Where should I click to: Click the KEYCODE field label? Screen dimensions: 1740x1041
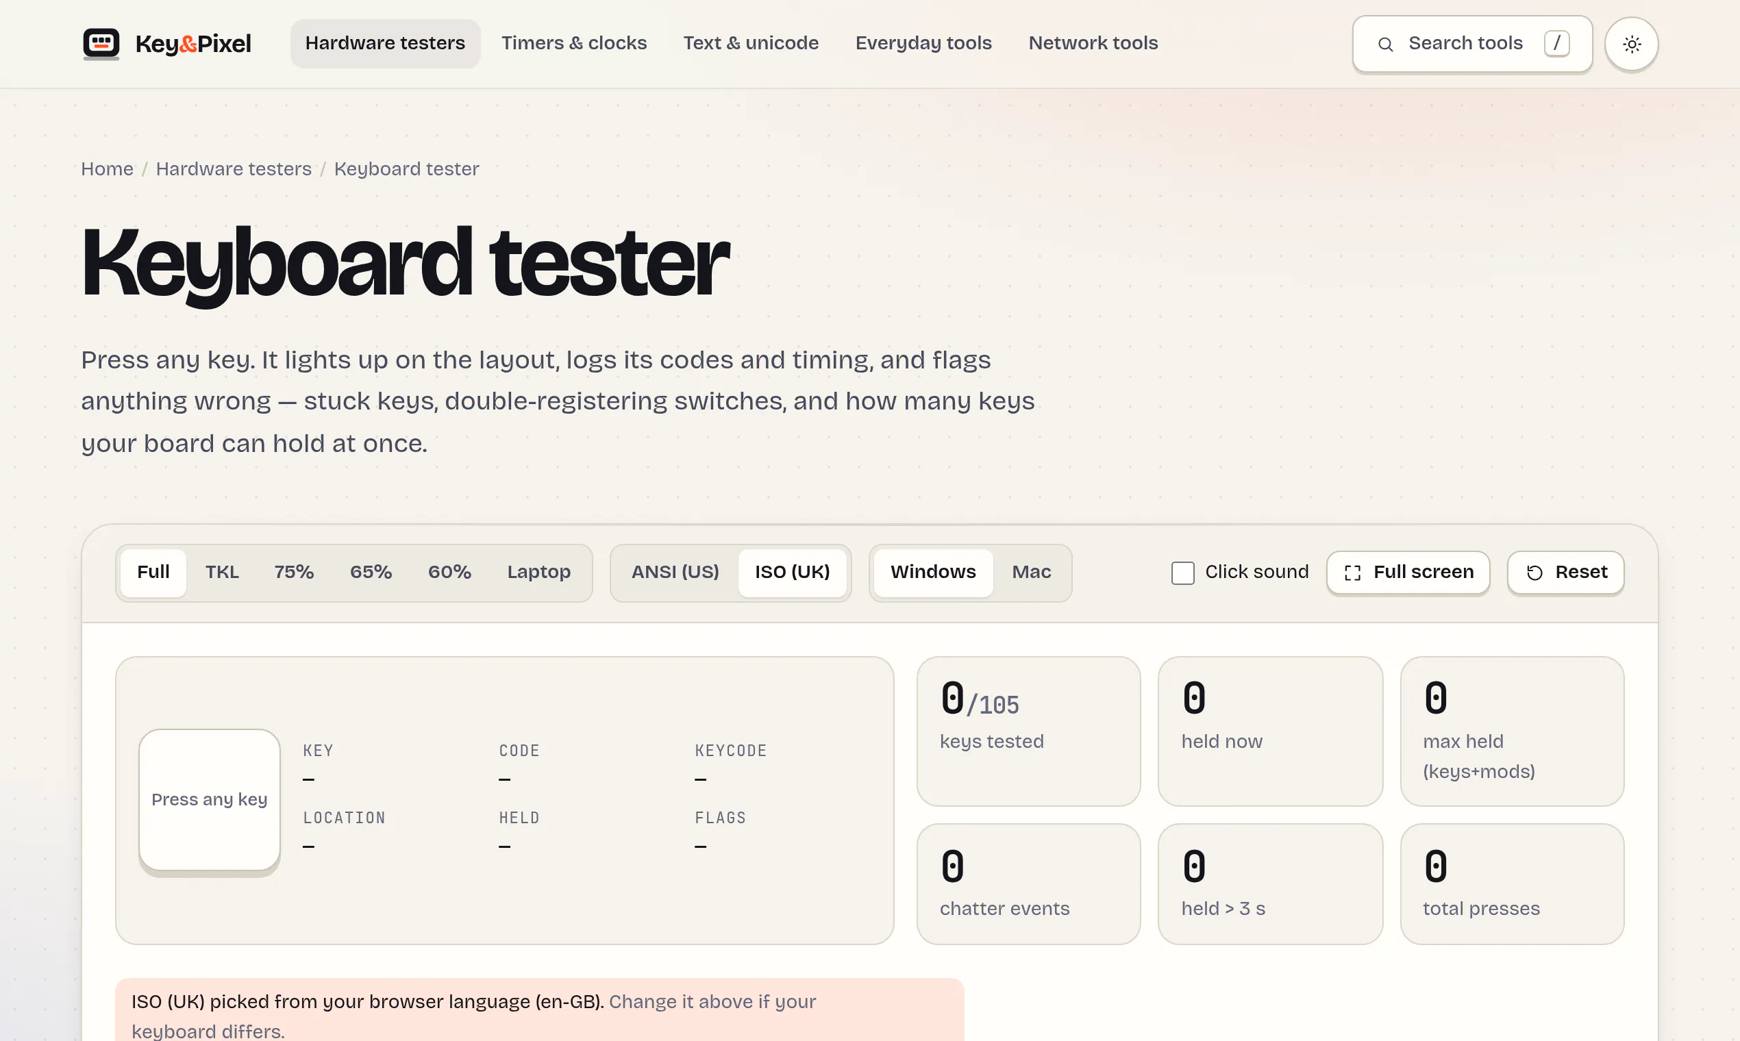[x=730, y=751]
